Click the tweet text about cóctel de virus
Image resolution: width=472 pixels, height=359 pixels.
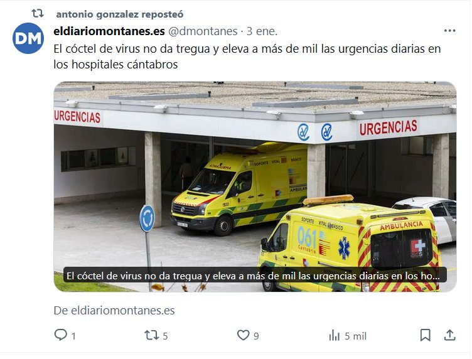(x=247, y=56)
